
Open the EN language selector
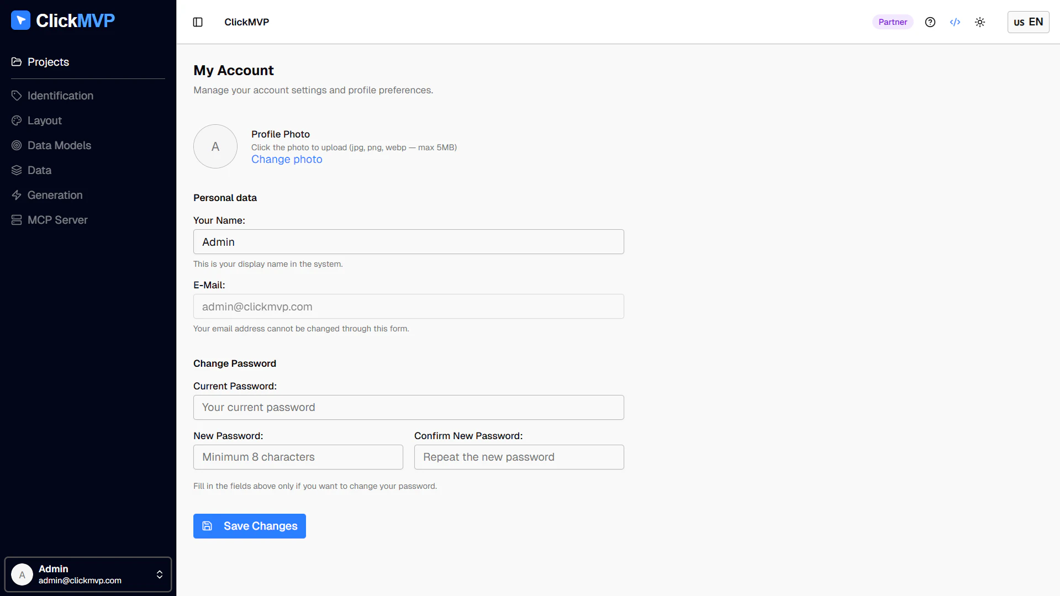click(1028, 22)
